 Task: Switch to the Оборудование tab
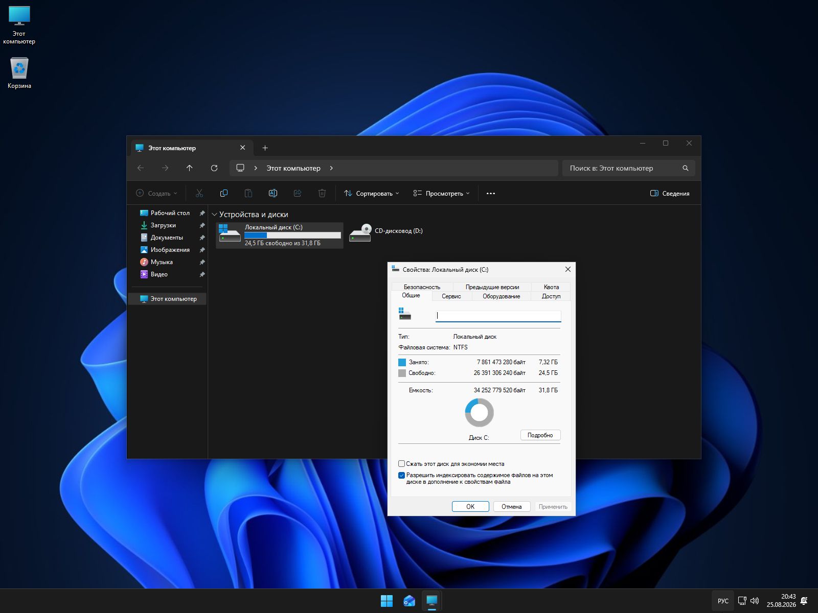(501, 296)
